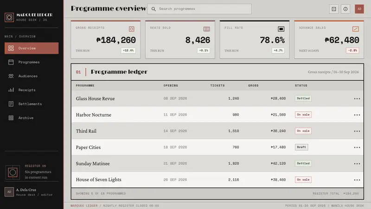
Task: Click the Register 06 circle icon
Action: (13, 172)
